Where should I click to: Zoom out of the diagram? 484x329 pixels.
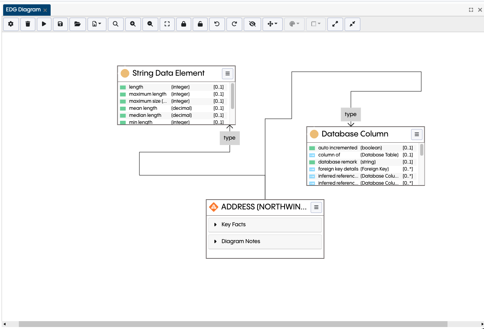pos(150,24)
